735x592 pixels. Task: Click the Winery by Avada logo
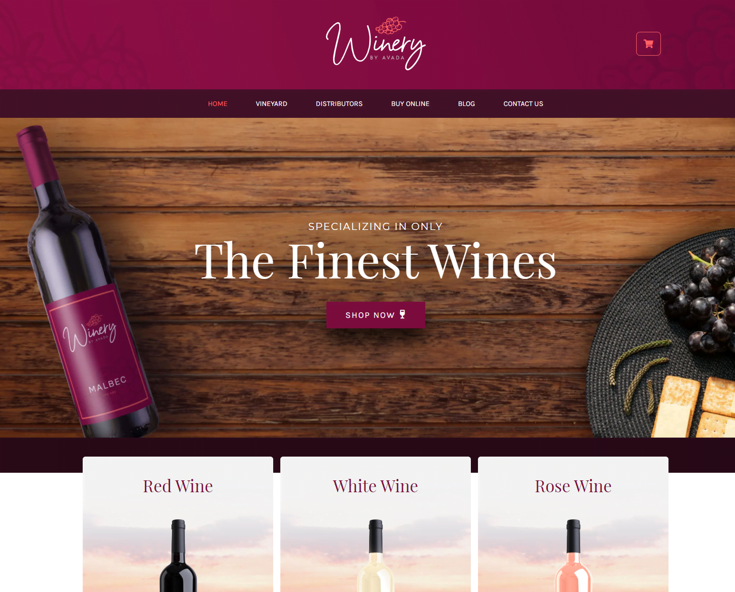click(x=375, y=44)
